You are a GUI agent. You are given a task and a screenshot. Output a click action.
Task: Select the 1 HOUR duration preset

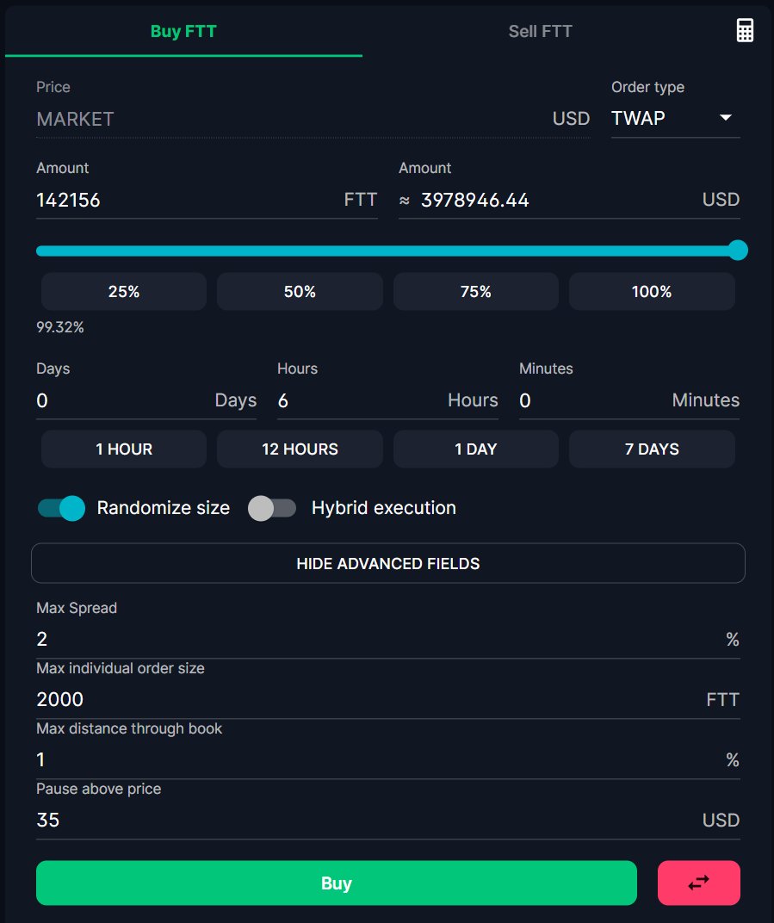coord(124,449)
